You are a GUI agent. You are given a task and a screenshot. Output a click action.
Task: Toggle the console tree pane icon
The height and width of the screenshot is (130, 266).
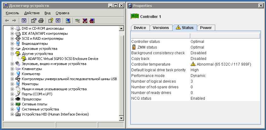(24, 21)
